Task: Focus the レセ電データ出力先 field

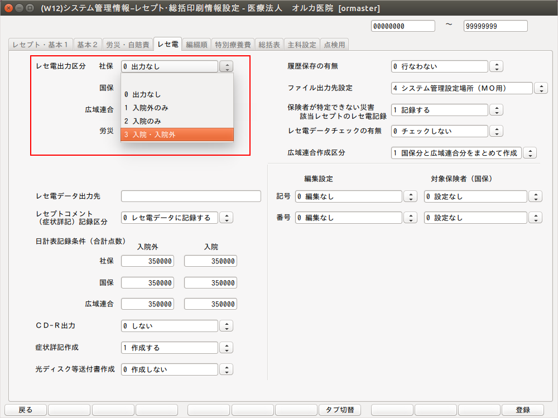Action: [x=191, y=196]
